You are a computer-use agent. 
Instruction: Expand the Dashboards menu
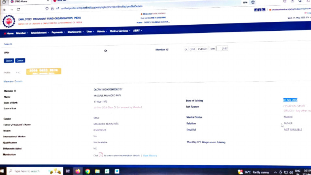76,32
